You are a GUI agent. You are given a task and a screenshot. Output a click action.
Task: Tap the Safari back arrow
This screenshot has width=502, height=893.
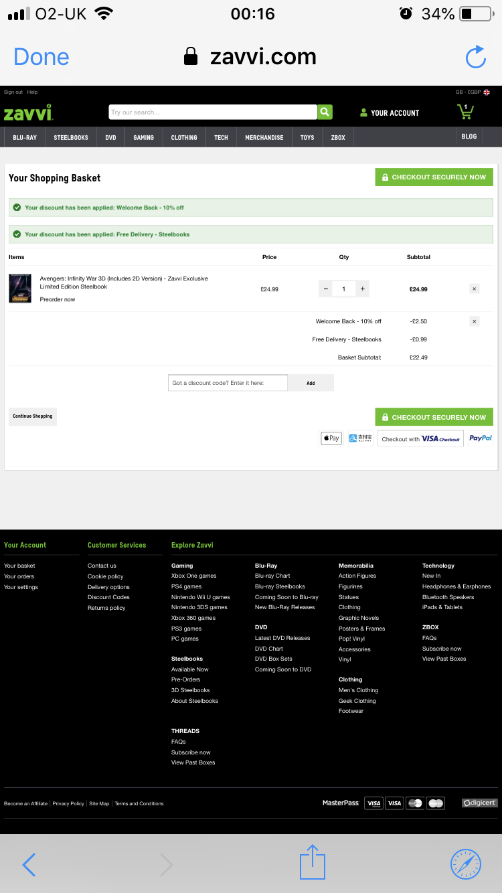(x=29, y=865)
